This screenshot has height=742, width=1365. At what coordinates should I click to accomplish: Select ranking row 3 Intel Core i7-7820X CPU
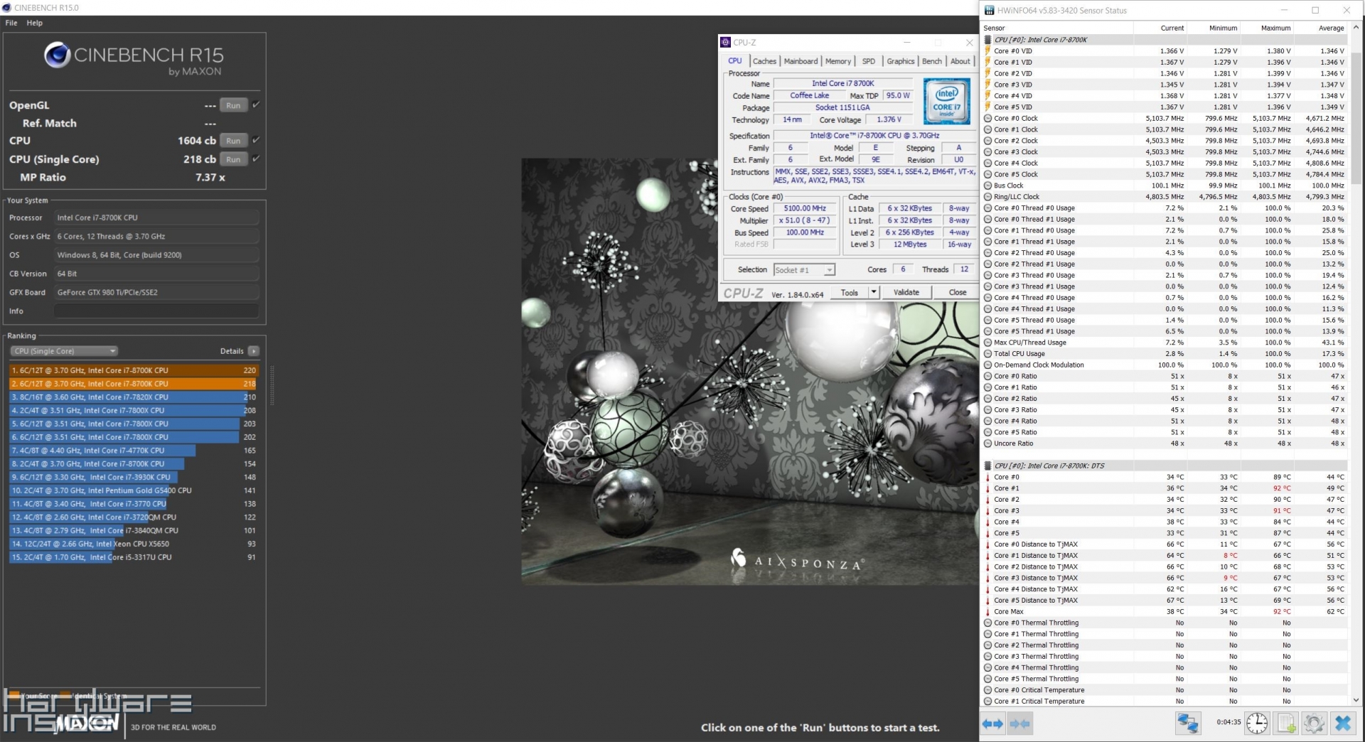coord(134,397)
